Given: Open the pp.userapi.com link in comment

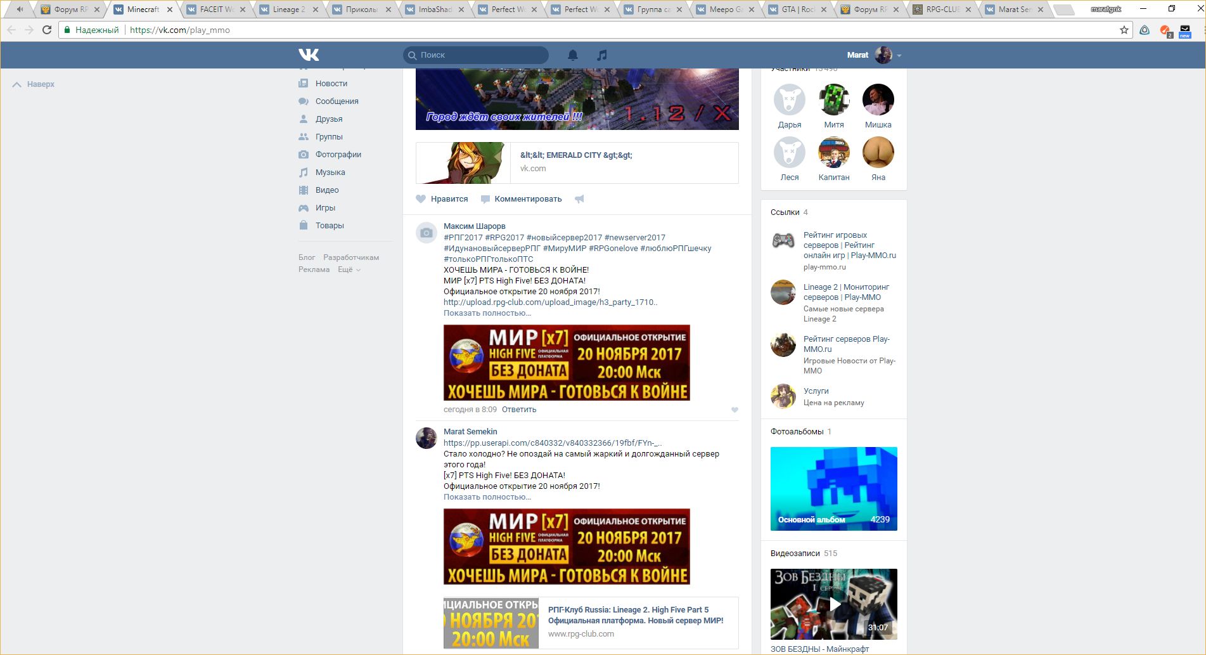Looking at the screenshot, I should 553,443.
